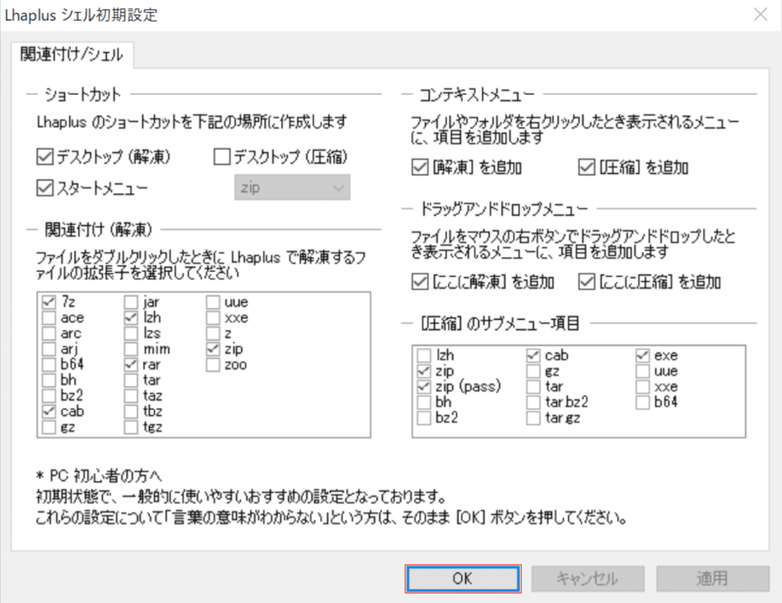Check bh in compression submenu list
This screenshot has width=782, height=603.
click(424, 403)
